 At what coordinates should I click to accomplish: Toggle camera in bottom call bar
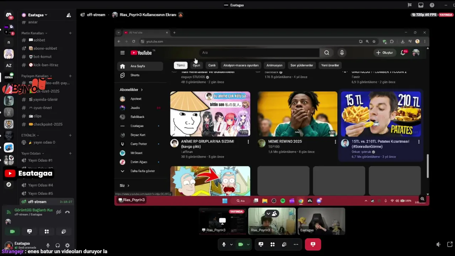[241, 244]
